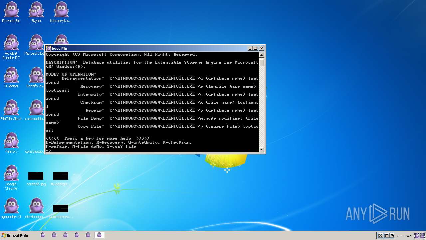Minimize the Succ Me console window

[x=250, y=48]
